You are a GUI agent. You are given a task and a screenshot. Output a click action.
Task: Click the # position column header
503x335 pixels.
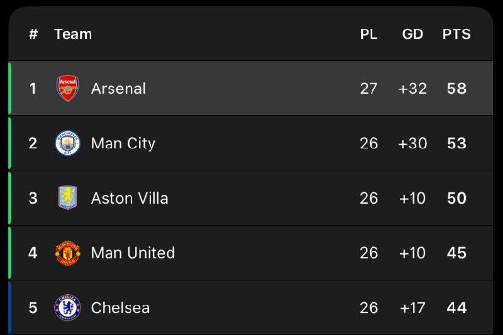(x=33, y=35)
